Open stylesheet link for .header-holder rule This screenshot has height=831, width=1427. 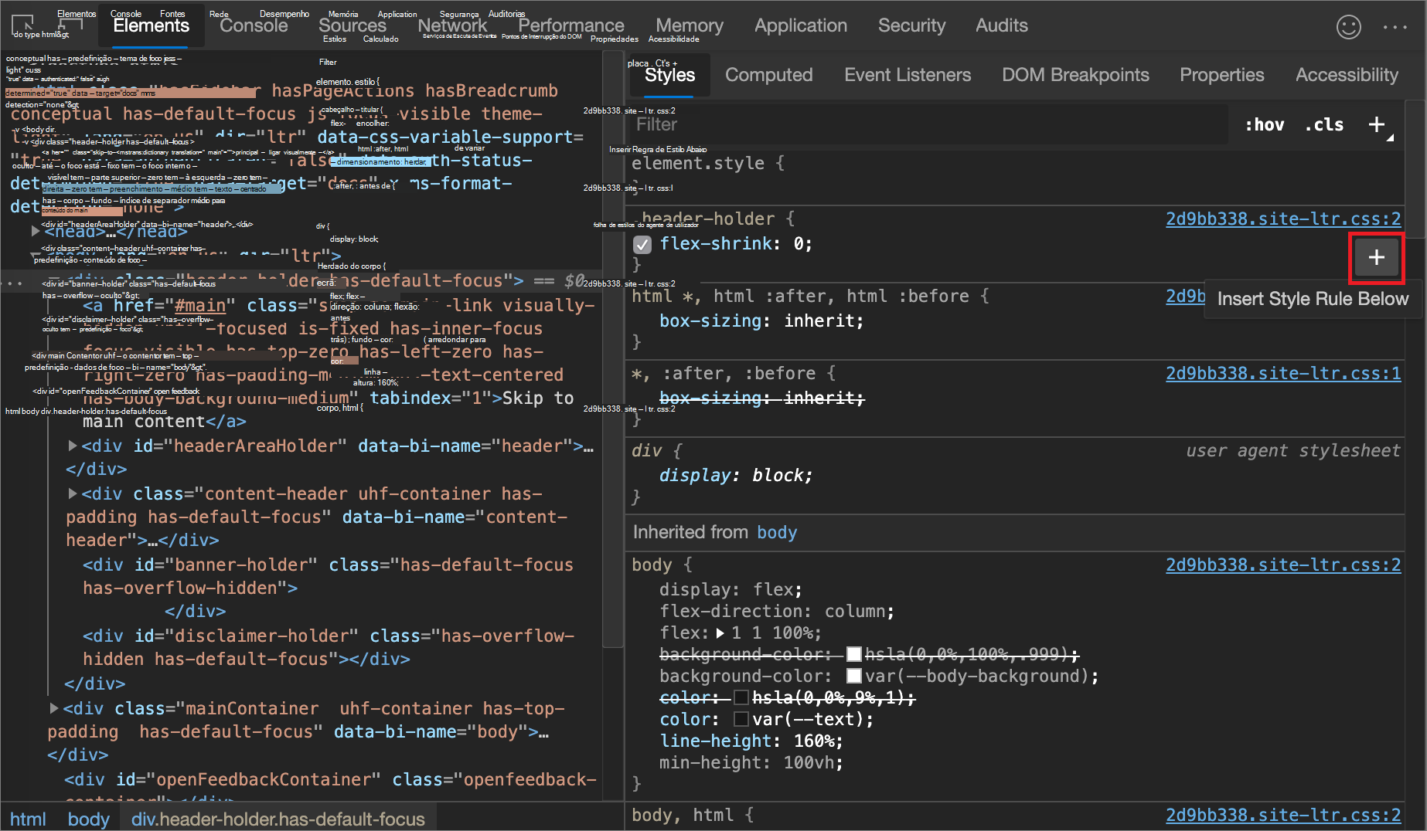click(x=1282, y=219)
